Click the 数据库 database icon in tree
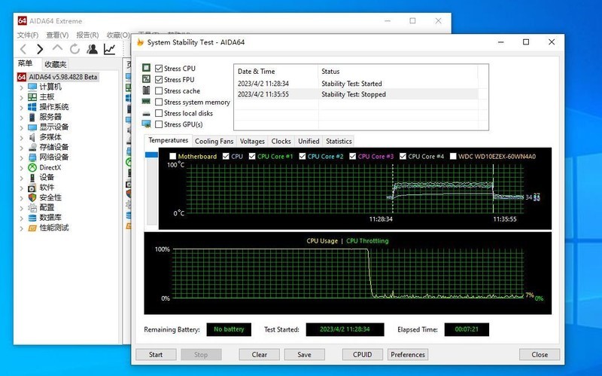This screenshot has height=376, width=602. [32, 218]
